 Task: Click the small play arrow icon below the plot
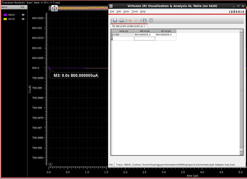coord(50,164)
